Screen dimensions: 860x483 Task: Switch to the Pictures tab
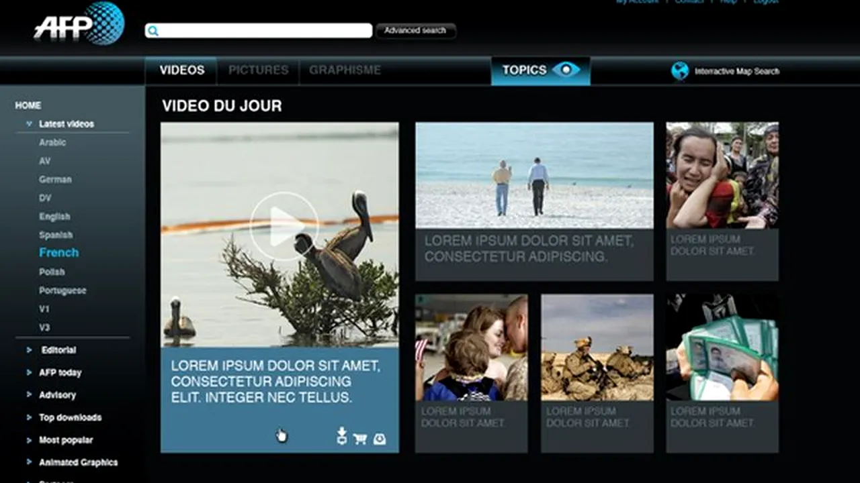pyautogui.click(x=258, y=70)
